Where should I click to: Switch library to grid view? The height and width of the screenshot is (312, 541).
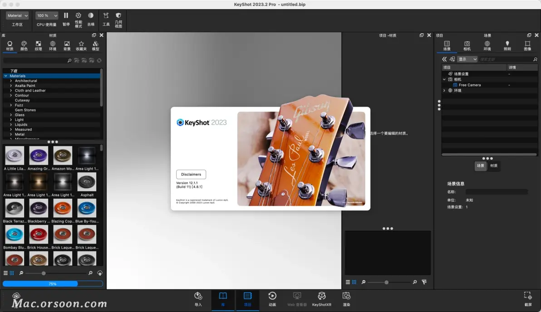(12, 273)
